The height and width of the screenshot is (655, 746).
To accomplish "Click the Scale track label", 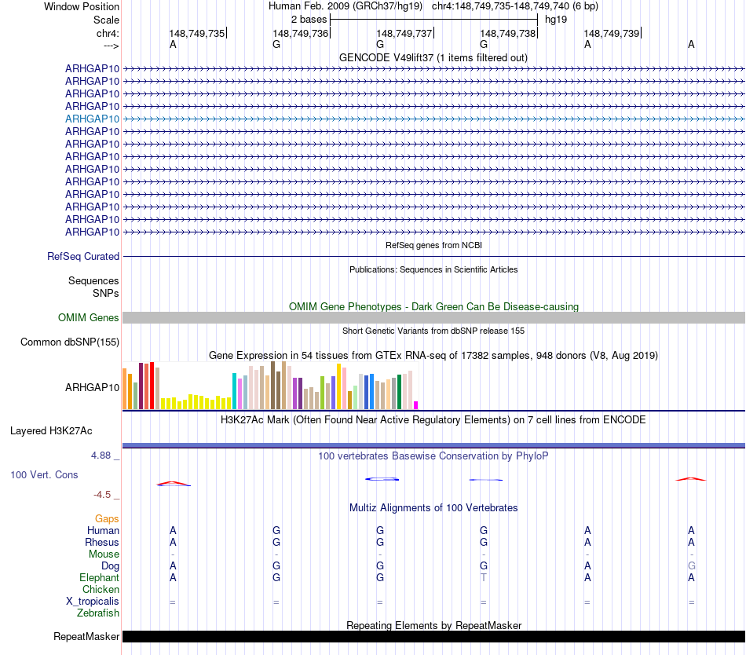I will click(x=106, y=20).
